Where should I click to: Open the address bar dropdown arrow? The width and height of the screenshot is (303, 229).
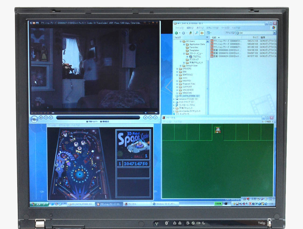pyautogui.click(x=274, y=33)
